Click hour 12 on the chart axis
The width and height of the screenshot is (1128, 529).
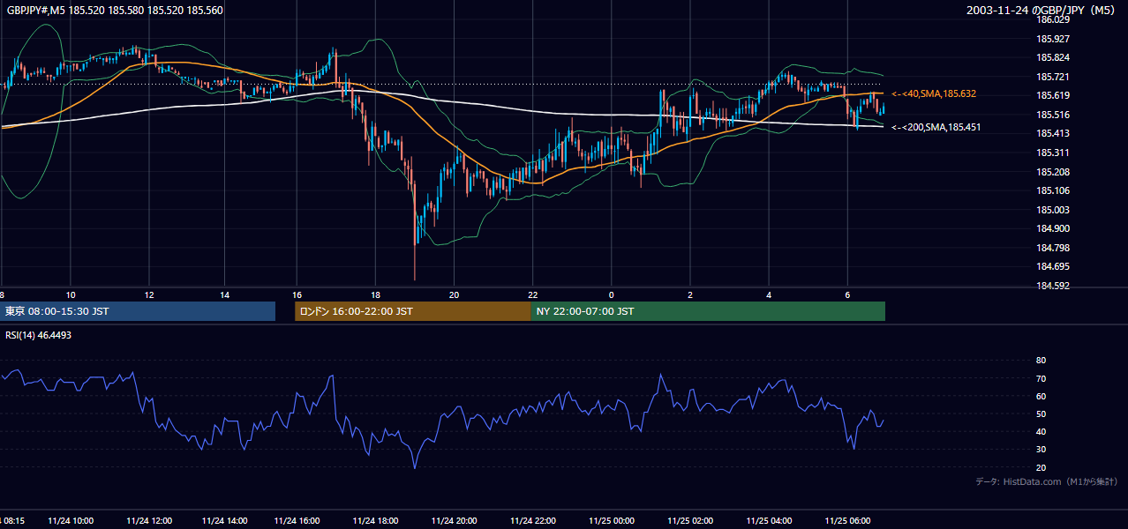149,294
